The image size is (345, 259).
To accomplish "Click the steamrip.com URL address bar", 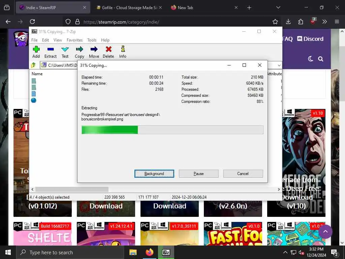I will coord(171,22).
